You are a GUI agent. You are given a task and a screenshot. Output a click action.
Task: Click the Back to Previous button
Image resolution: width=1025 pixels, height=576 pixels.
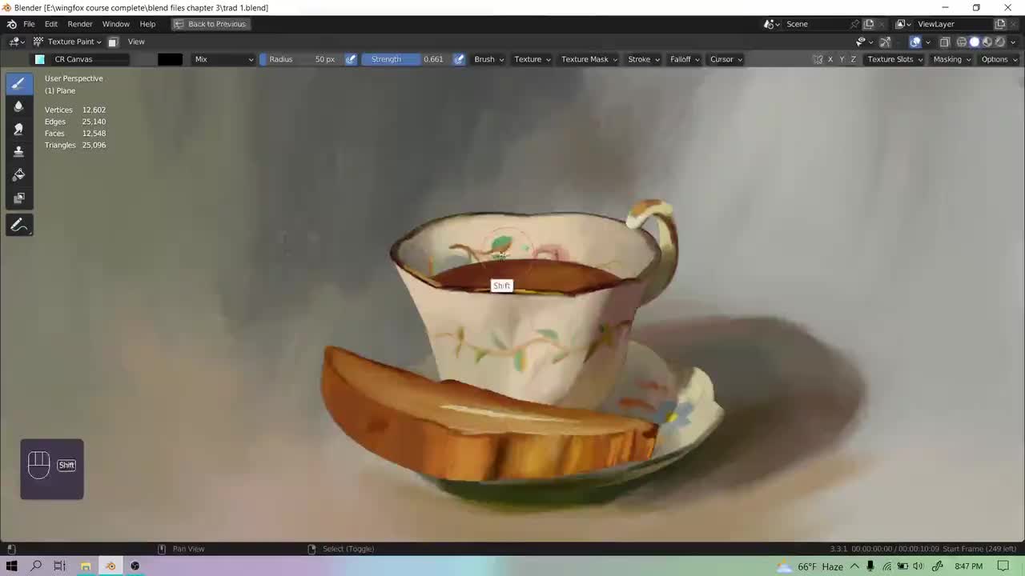coord(211,24)
